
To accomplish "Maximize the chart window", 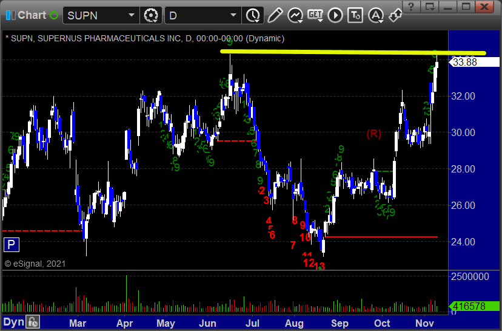I will (x=466, y=7).
